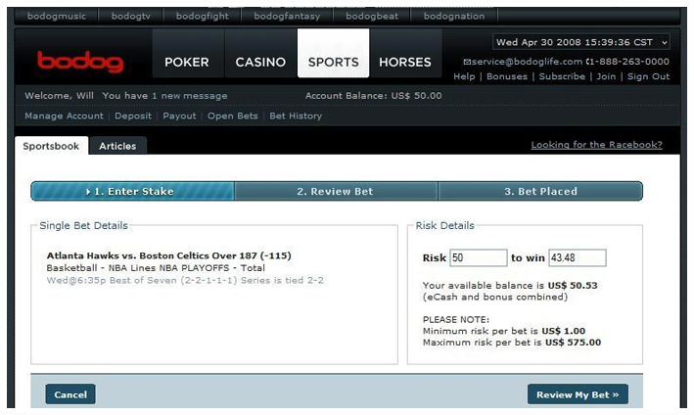Click into the Risk amount field
Screen dimensions: 694x415
point(478,258)
